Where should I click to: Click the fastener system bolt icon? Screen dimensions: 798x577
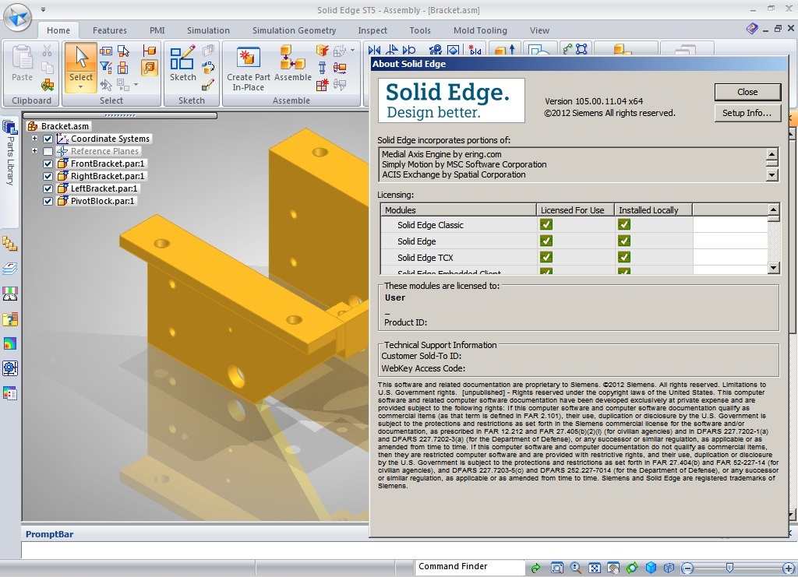(322, 67)
